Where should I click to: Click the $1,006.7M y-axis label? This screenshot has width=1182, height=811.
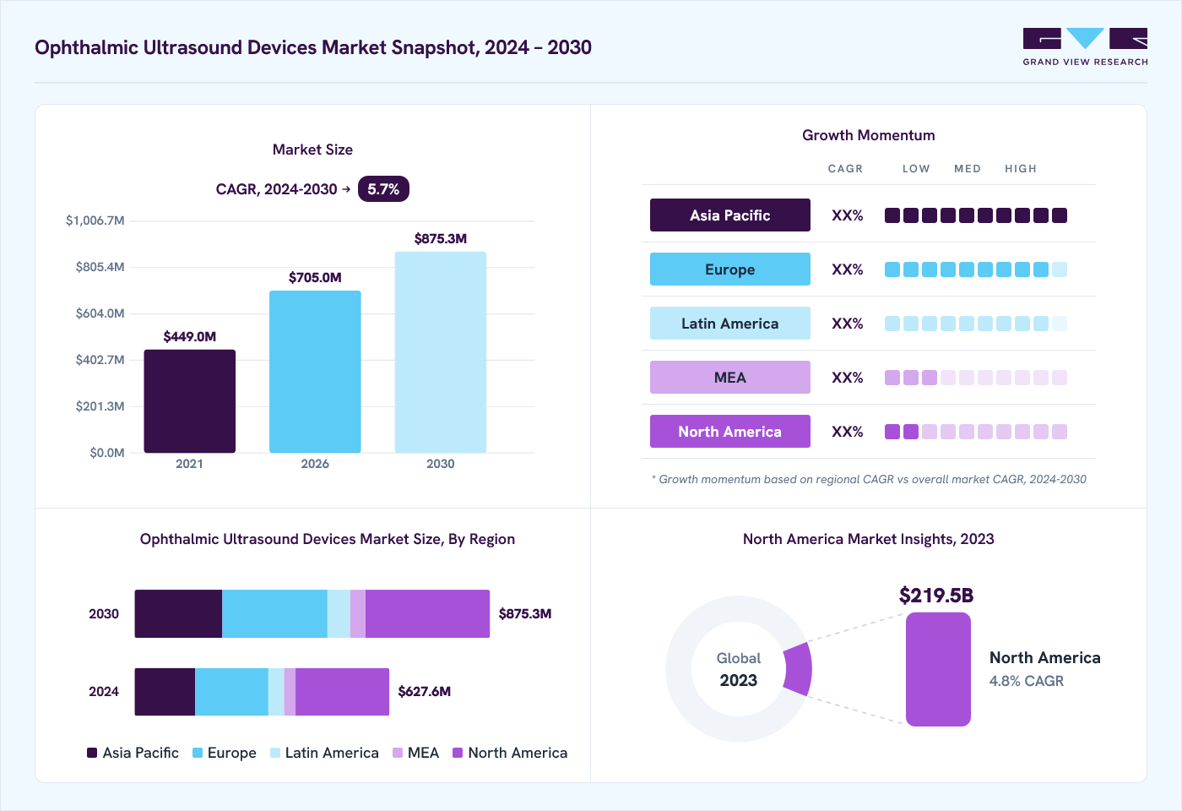coord(95,220)
